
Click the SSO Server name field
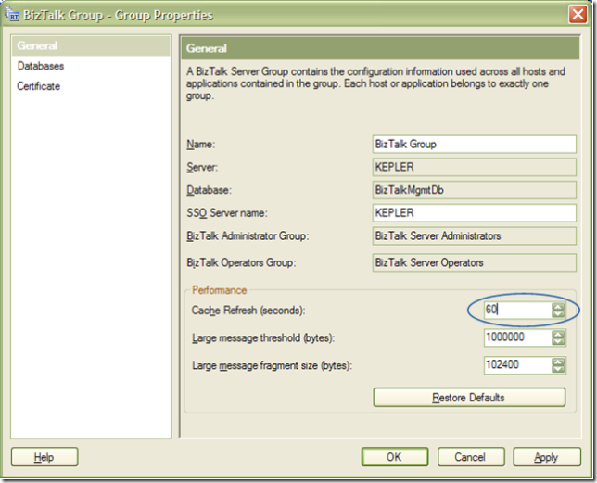(x=474, y=213)
